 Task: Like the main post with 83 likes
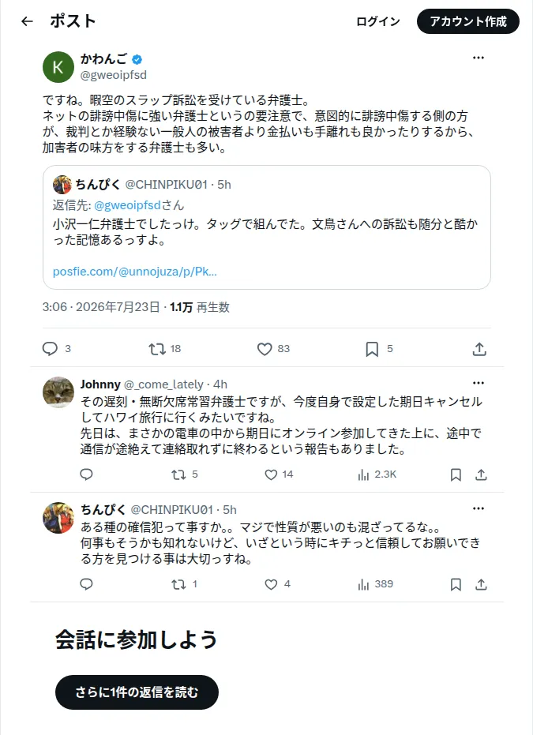265,349
